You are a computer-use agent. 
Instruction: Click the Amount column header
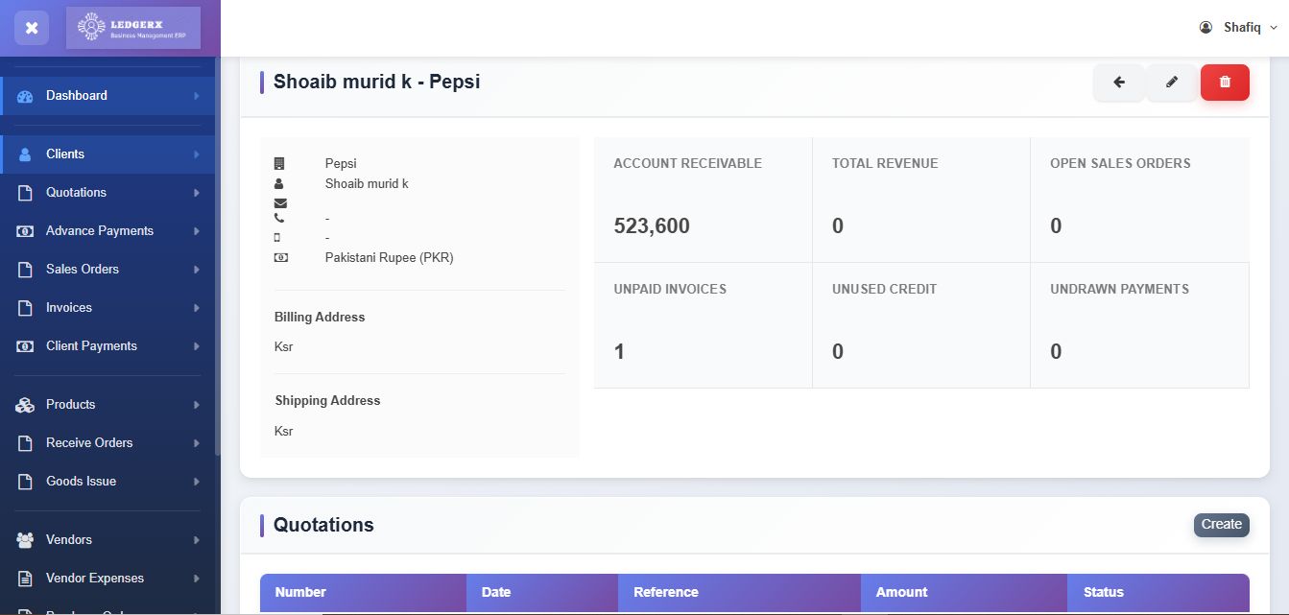901,592
